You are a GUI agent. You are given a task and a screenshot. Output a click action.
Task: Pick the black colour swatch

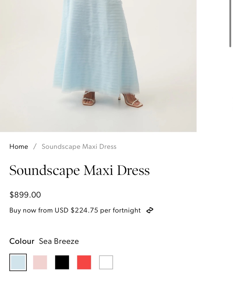click(x=62, y=262)
